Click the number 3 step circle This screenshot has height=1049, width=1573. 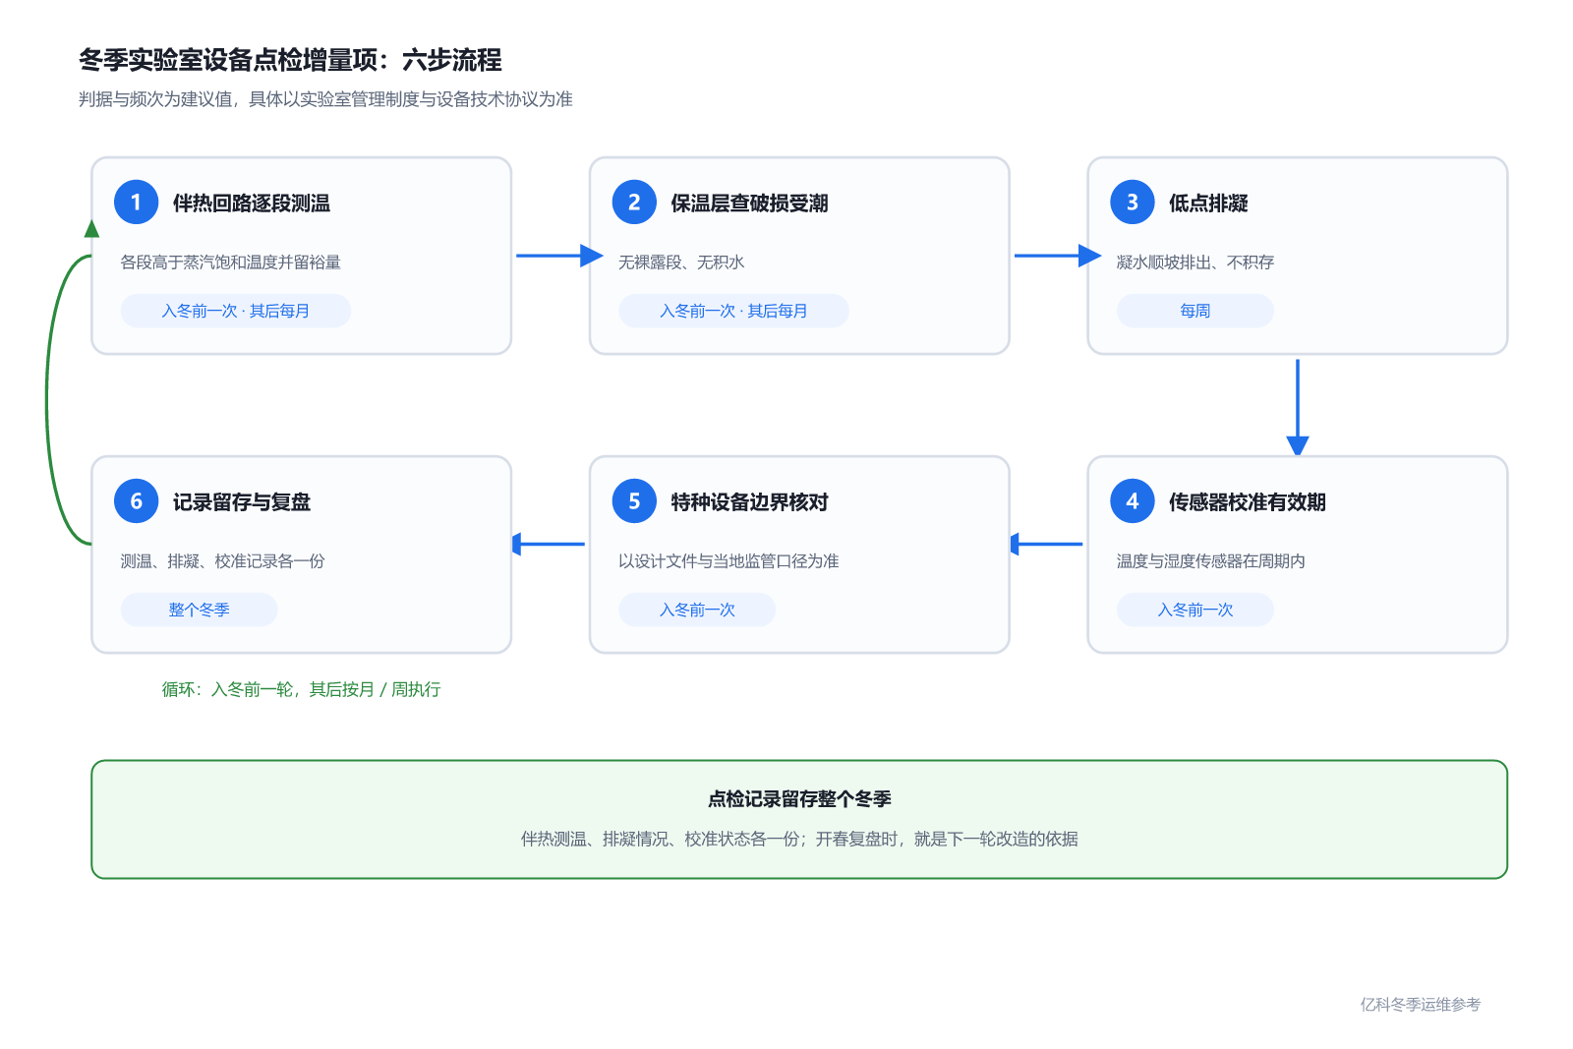(x=1133, y=203)
